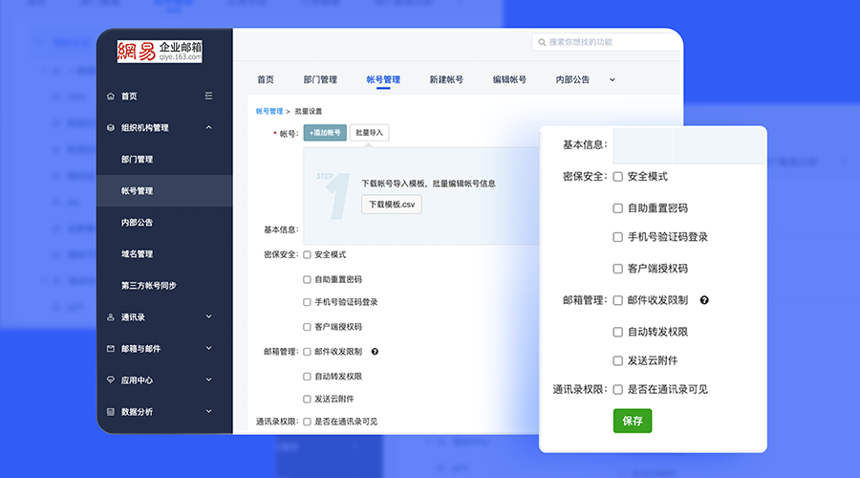860x478 pixels.
Task: Click the 组织机构管理 sidebar icon
Action: (x=111, y=128)
